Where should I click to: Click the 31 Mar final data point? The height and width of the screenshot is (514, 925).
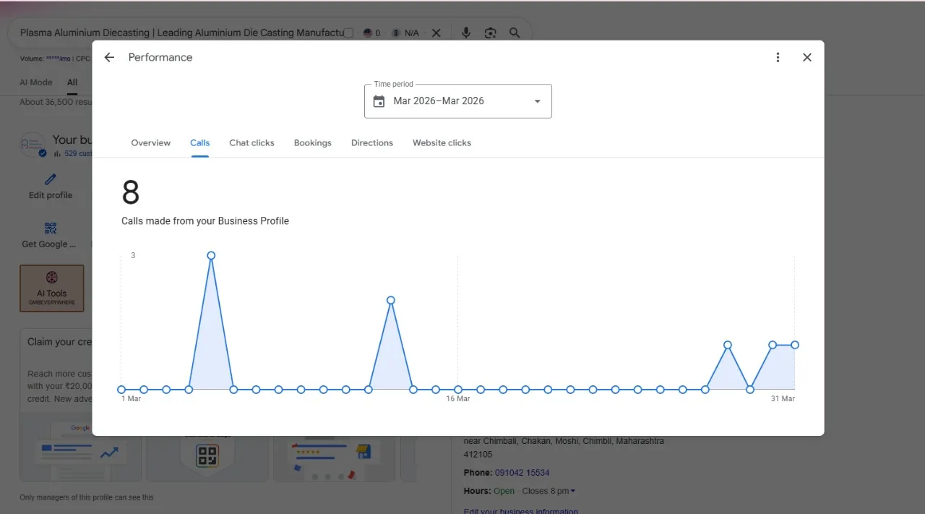tap(795, 345)
